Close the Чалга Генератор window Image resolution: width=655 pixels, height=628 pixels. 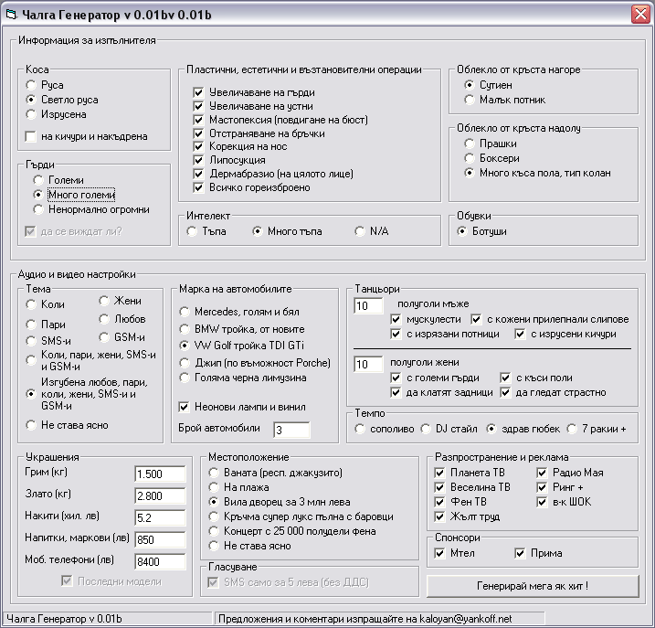coord(640,14)
